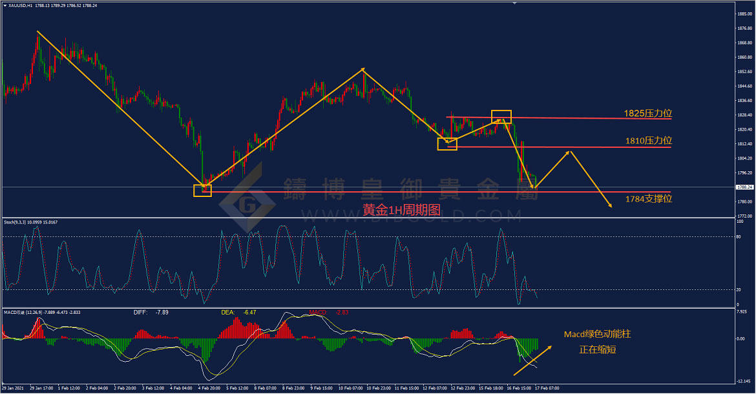Click the 1825压力位 resistance label
This screenshot has width=756, height=394.
pos(648,113)
